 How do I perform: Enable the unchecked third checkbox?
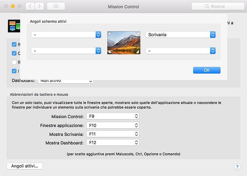pos(14,62)
